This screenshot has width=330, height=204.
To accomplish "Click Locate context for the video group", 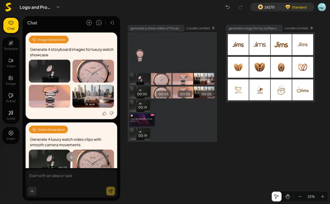I will (200, 28).
